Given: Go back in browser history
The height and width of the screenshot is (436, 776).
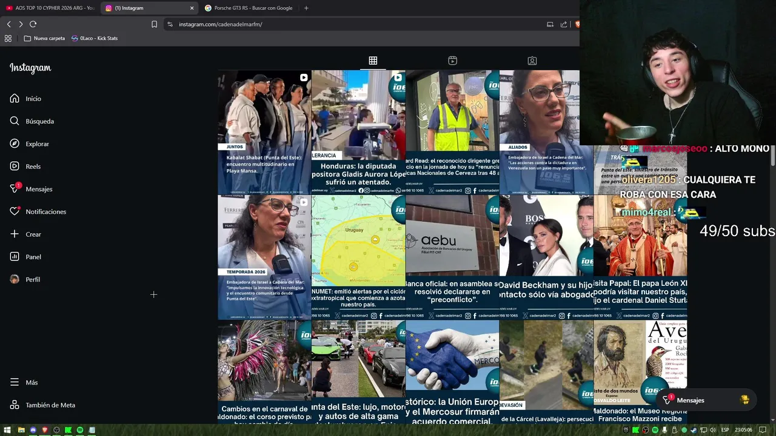Looking at the screenshot, I should (8, 24).
